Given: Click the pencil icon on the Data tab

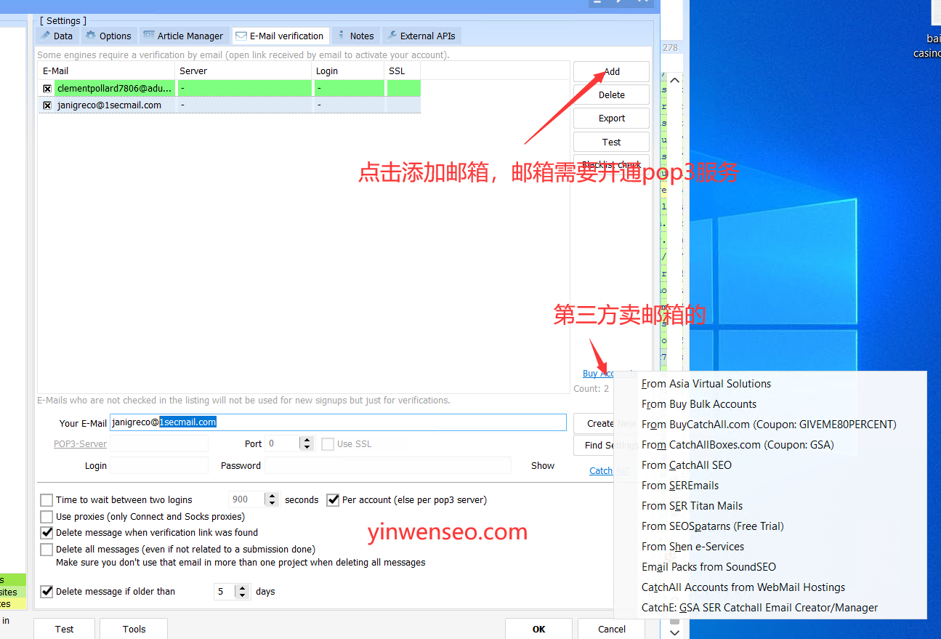Looking at the screenshot, I should tap(44, 35).
